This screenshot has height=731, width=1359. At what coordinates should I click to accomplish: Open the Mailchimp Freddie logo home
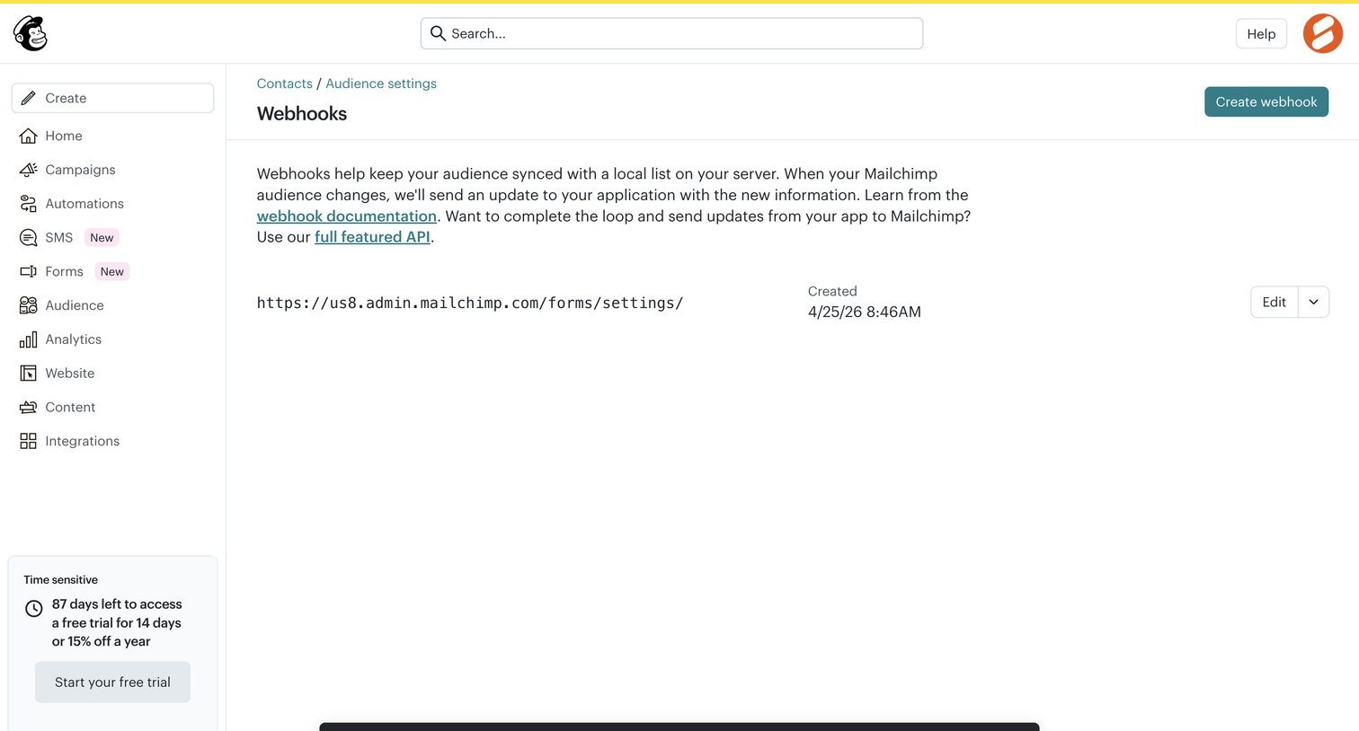coord(30,33)
